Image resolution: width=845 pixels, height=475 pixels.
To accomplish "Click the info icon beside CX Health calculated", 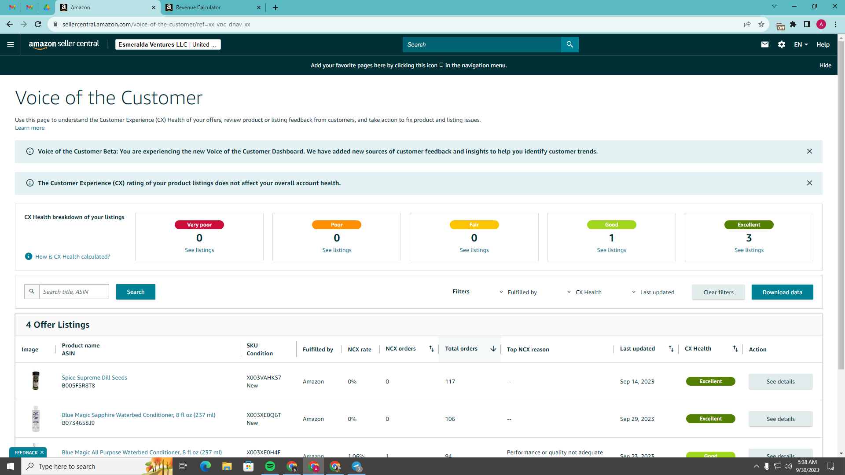I will click(29, 256).
